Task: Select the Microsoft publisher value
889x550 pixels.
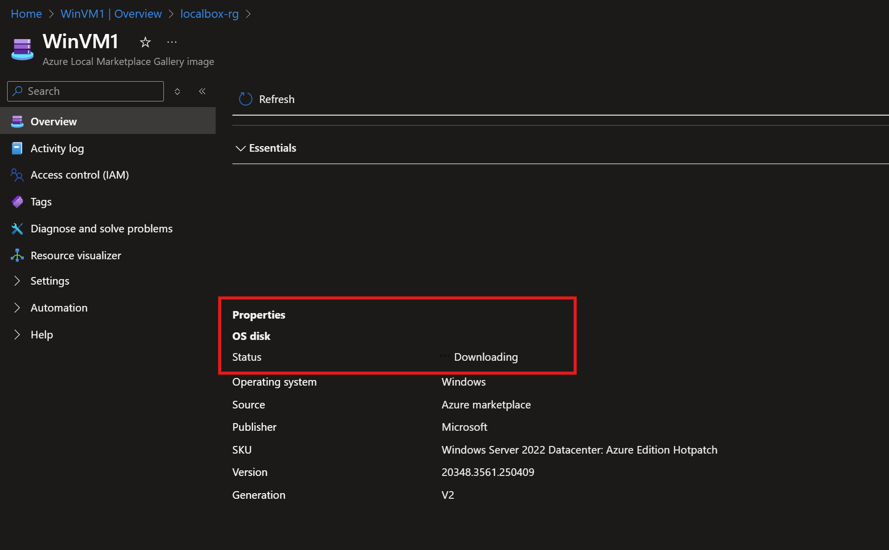Action: [464, 427]
